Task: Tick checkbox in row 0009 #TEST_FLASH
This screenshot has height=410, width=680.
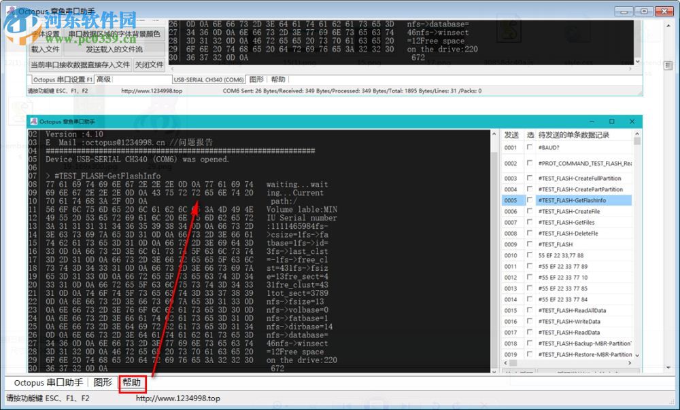Action: coord(530,244)
